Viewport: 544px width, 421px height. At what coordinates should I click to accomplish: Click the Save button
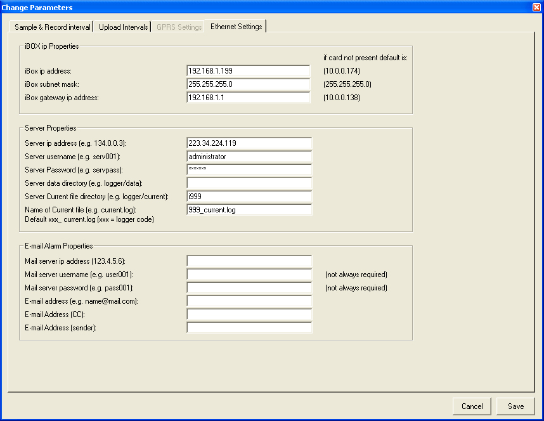(515, 406)
